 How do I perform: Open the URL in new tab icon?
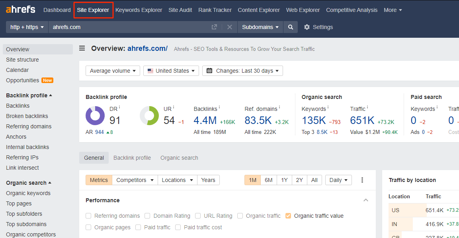pyautogui.click(x=214, y=27)
